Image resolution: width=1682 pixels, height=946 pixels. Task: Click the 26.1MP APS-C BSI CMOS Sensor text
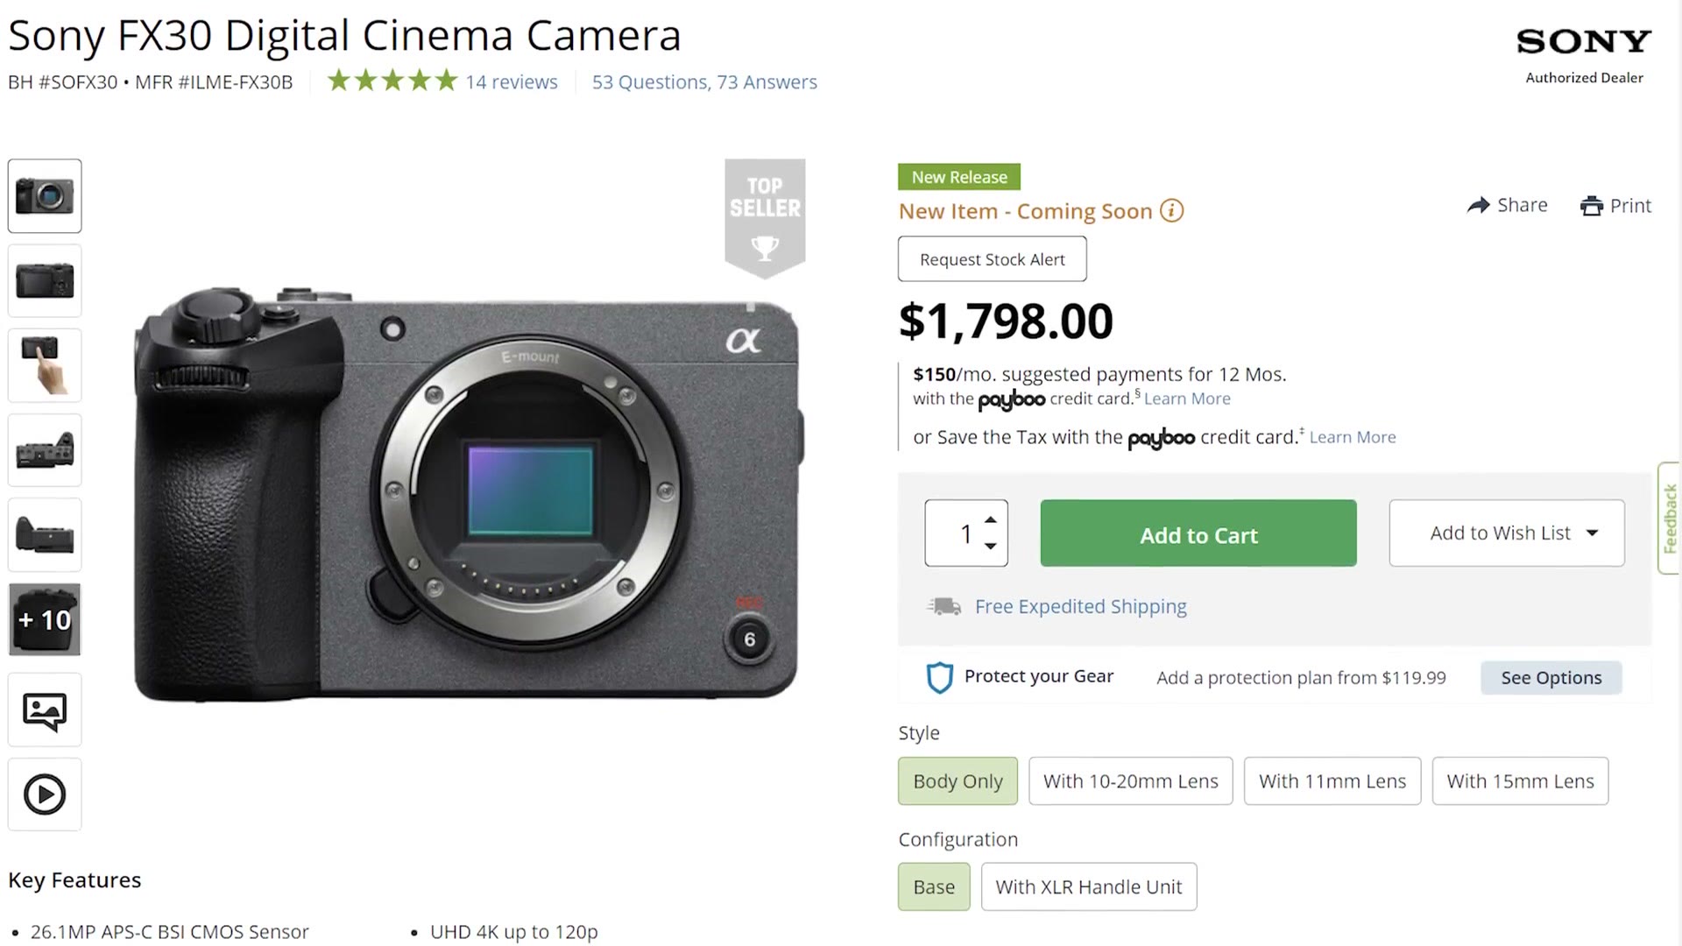(170, 932)
